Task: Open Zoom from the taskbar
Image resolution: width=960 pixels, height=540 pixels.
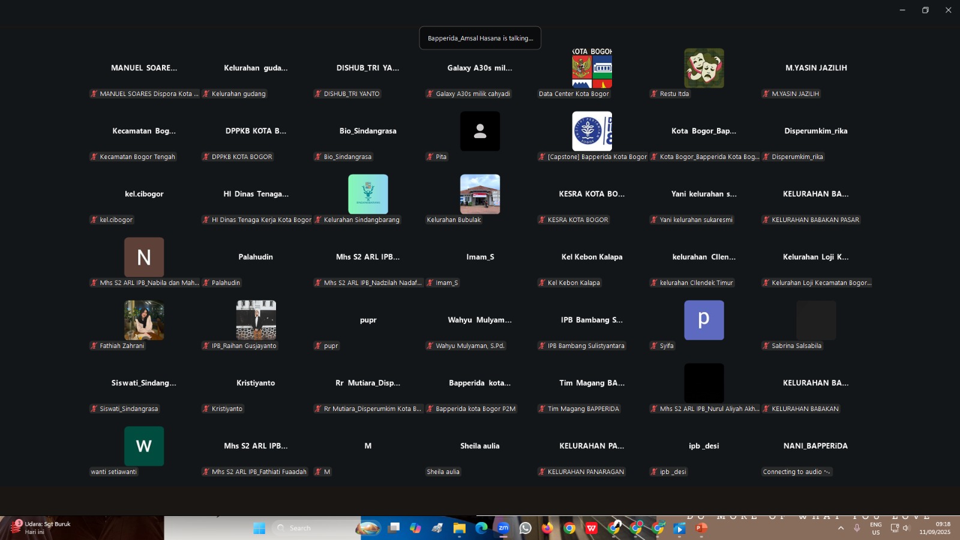Action: (503, 528)
